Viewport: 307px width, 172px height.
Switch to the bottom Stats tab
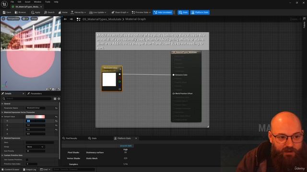point(93,138)
